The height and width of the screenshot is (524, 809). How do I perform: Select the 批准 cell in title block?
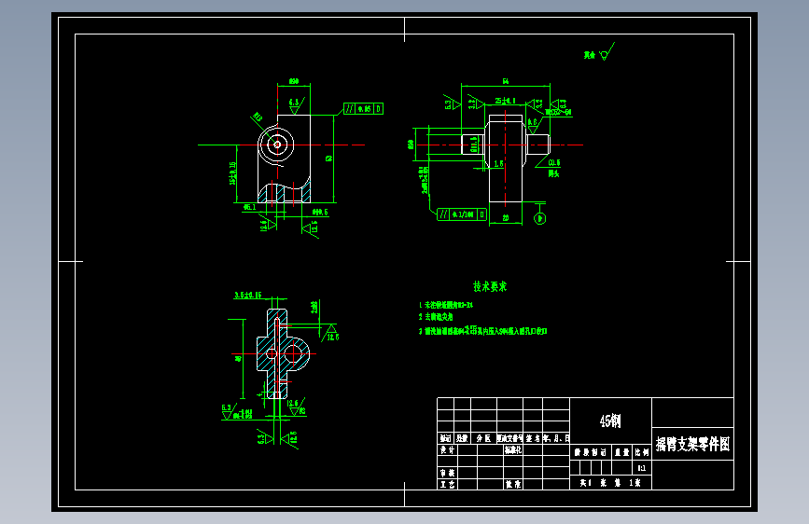click(513, 484)
